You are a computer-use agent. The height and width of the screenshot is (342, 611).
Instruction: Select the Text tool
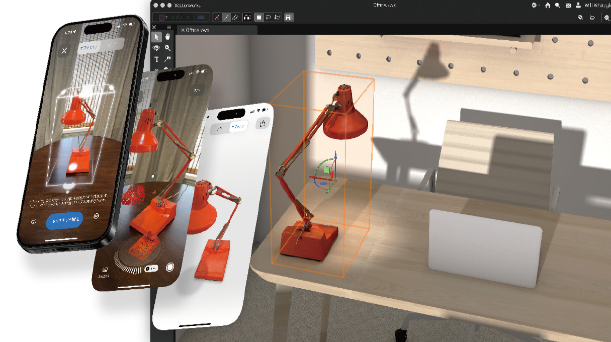[x=156, y=59]
